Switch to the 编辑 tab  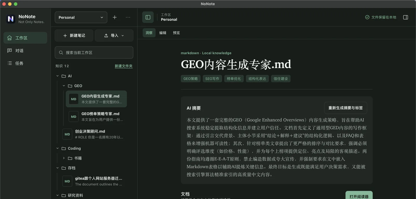point(163,33)
